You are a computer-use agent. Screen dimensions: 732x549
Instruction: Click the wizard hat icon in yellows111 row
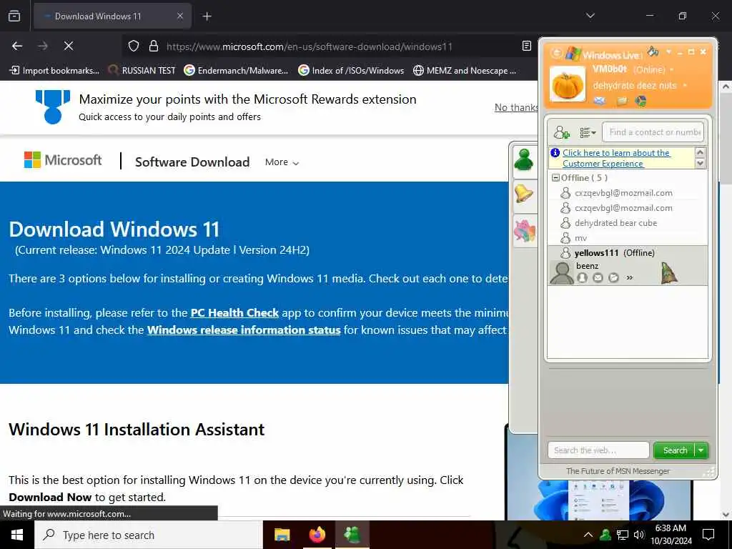[669, 273]
